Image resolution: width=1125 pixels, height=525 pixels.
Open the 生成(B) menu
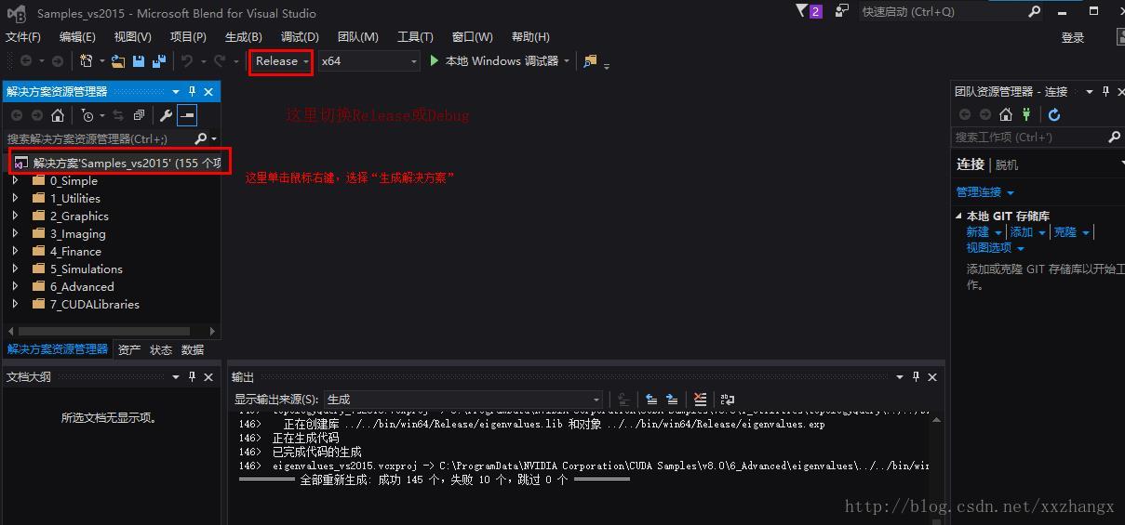244,37
